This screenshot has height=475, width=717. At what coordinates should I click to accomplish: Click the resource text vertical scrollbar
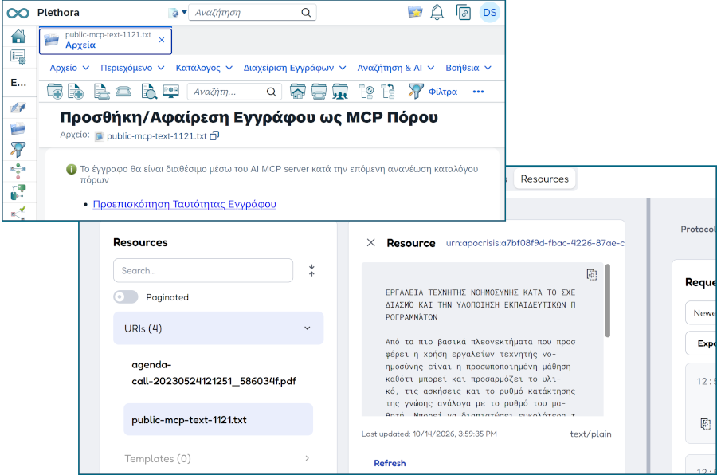tap(608, 300)
